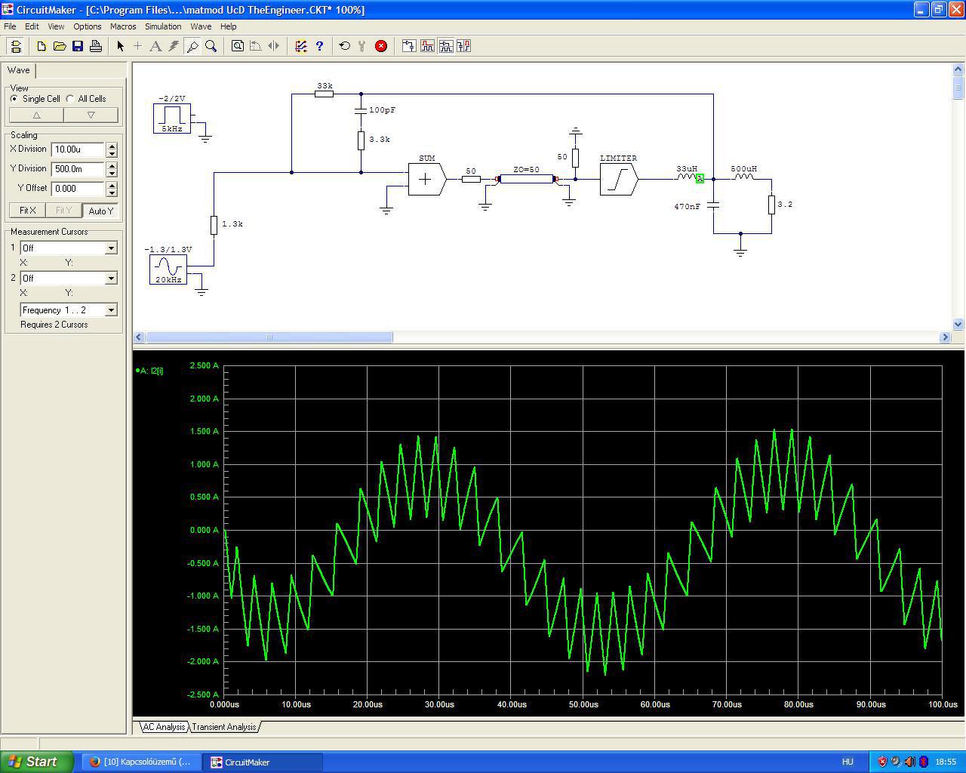Screen dimensions: 966x773
Task: Reset the simulation with the circular arrow
Action: pos(345,46)
